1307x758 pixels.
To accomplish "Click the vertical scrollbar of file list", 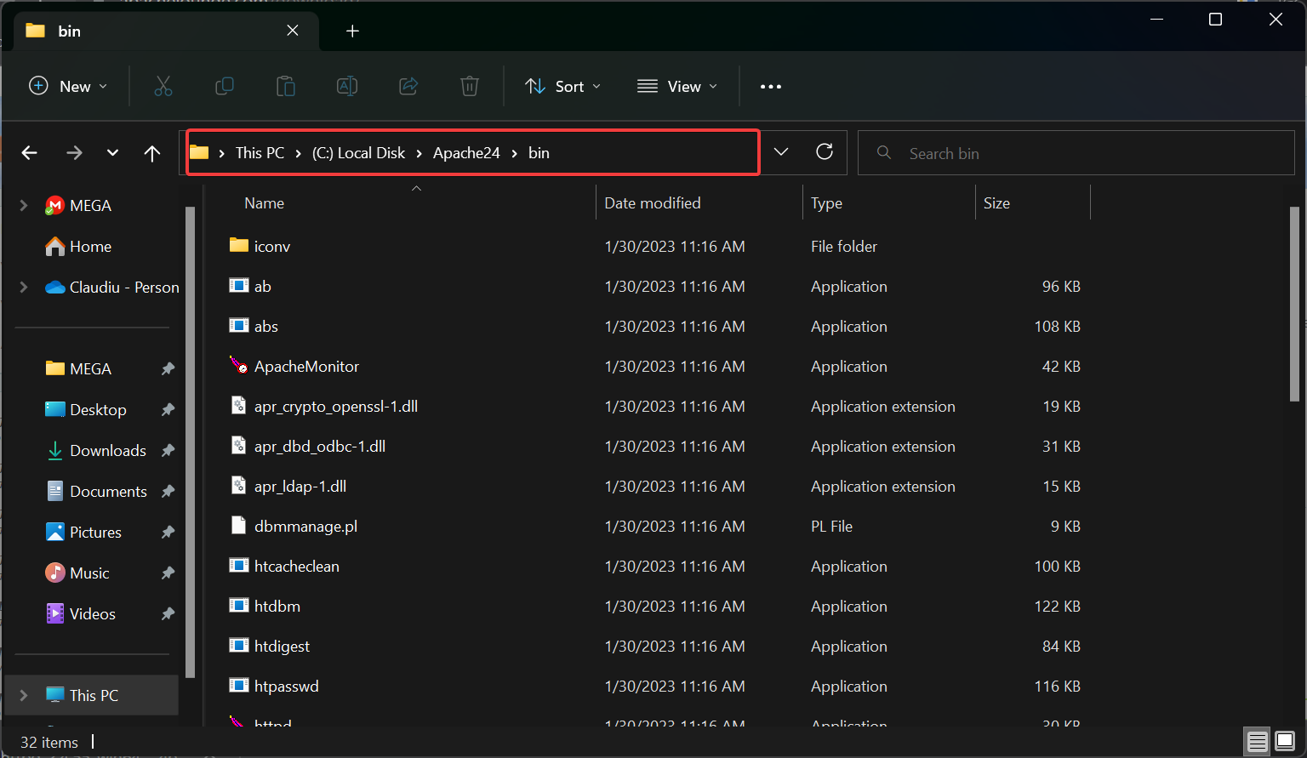I will pyautogui.click(x=1294, y=302).
